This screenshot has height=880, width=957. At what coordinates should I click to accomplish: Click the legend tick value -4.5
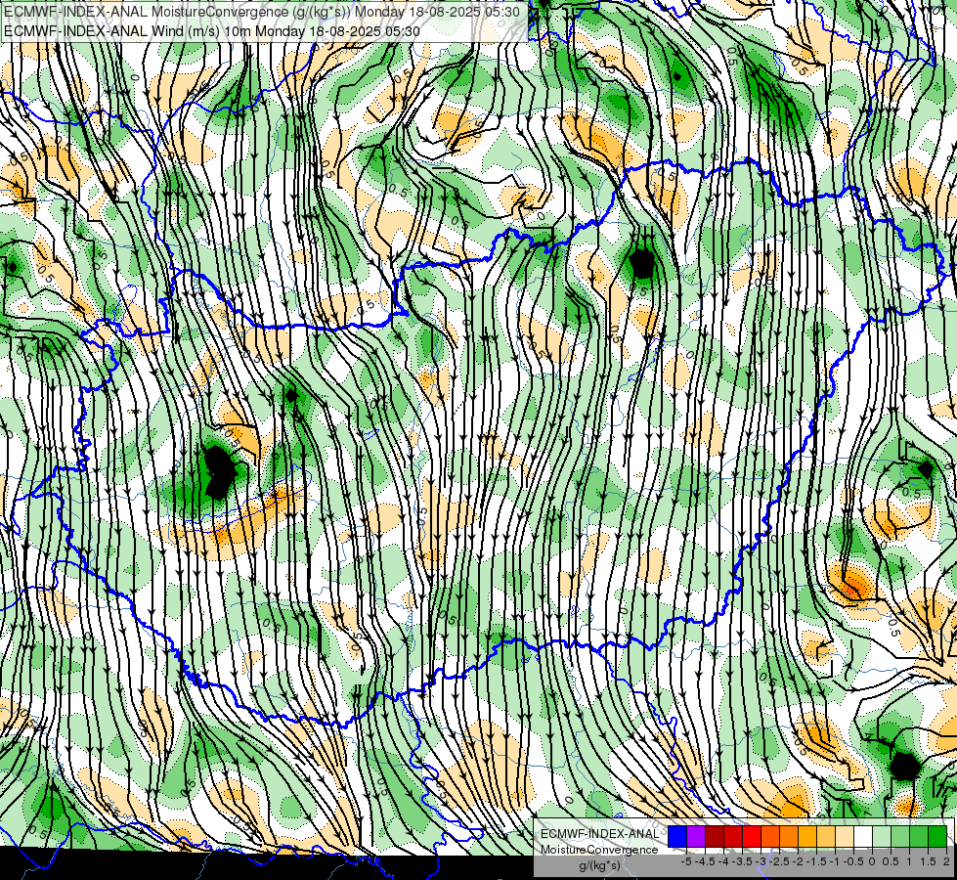[x=705, y=861]
